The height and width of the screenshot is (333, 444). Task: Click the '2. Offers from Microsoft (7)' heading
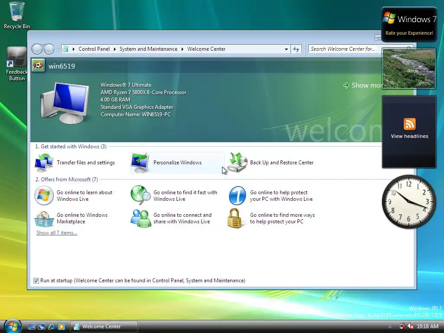pyautogui.click(x=66, y=179)
